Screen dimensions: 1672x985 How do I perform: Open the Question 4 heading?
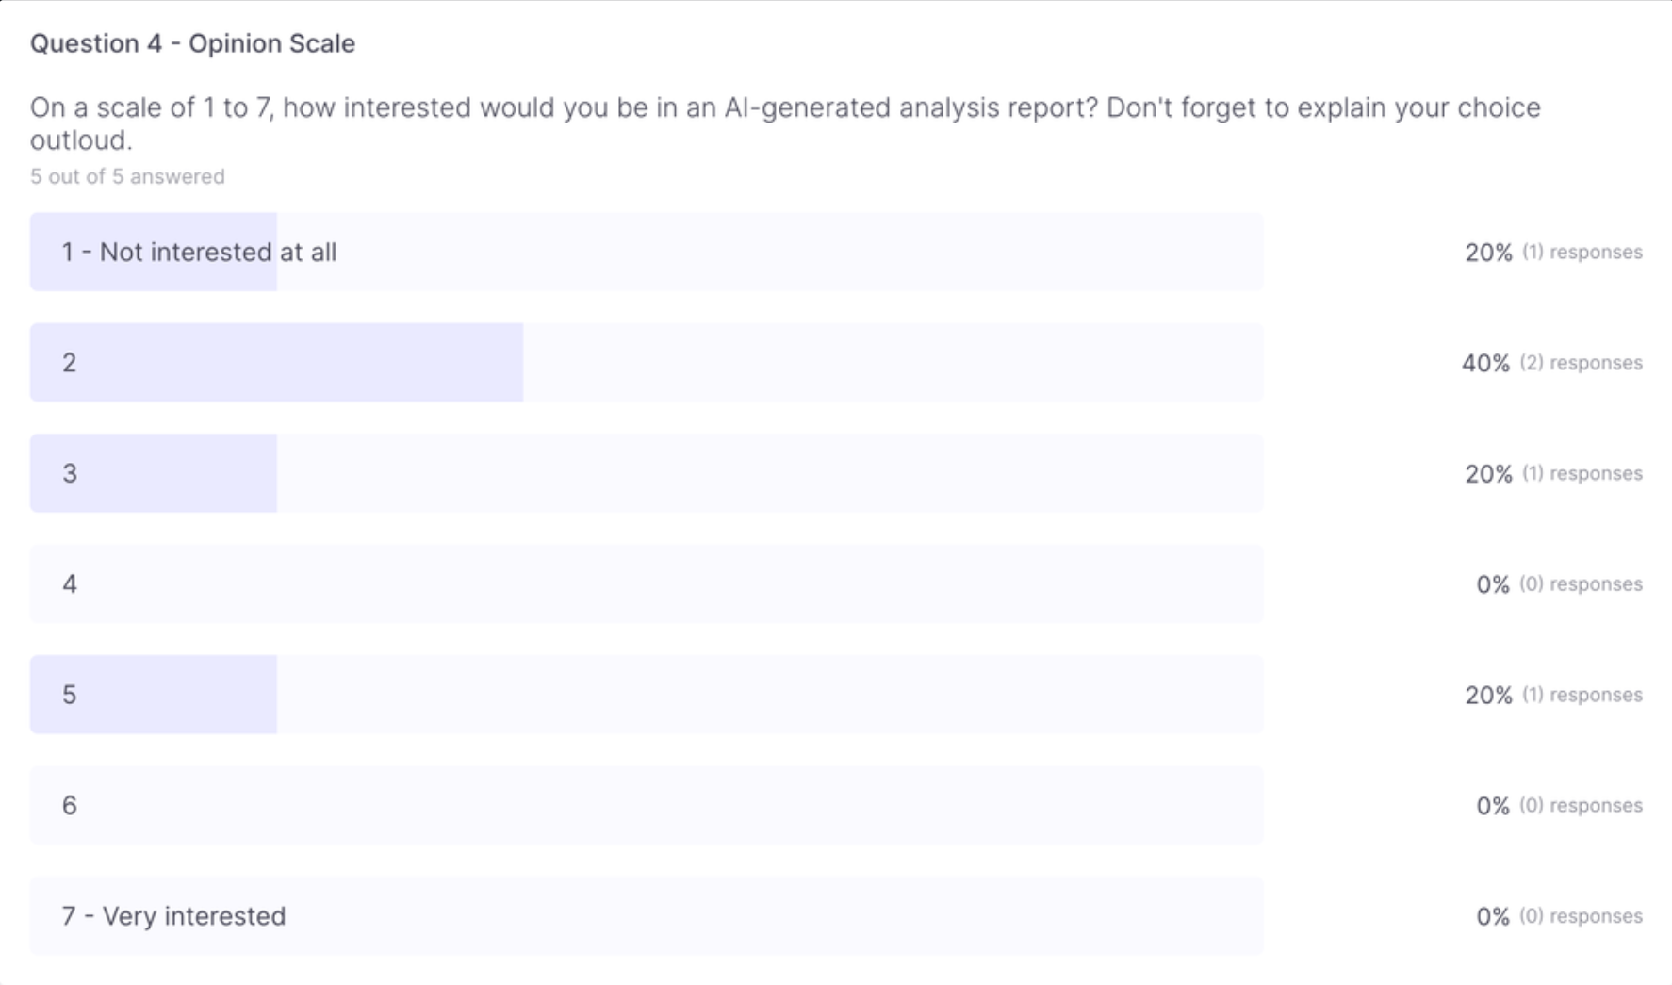pos(192,43)
